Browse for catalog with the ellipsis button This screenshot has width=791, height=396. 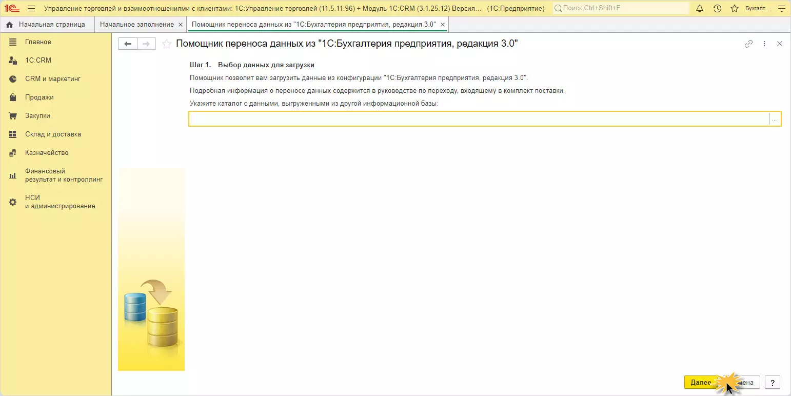pyautogui.click(x=775, y=119)
